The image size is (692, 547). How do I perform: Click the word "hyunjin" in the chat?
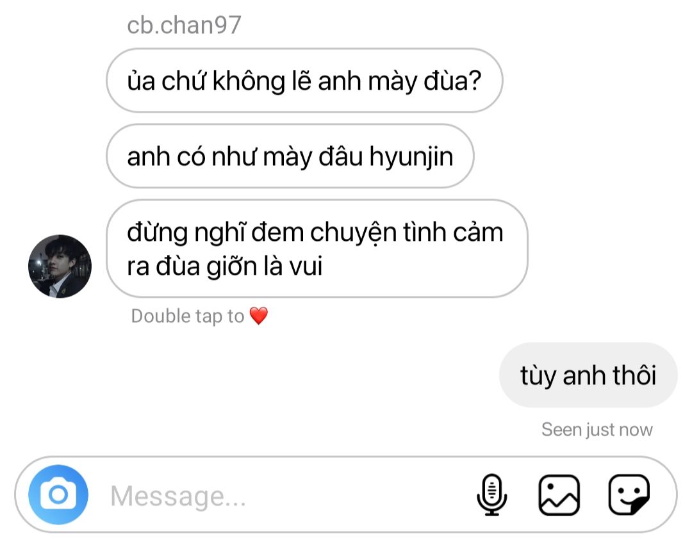pos(411,157)
